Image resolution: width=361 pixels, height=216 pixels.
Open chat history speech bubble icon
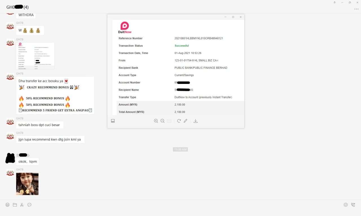[x=29, y=205]
